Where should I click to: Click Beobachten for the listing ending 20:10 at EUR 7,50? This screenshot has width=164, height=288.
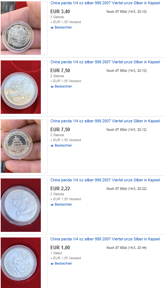[x=63, y=86]
